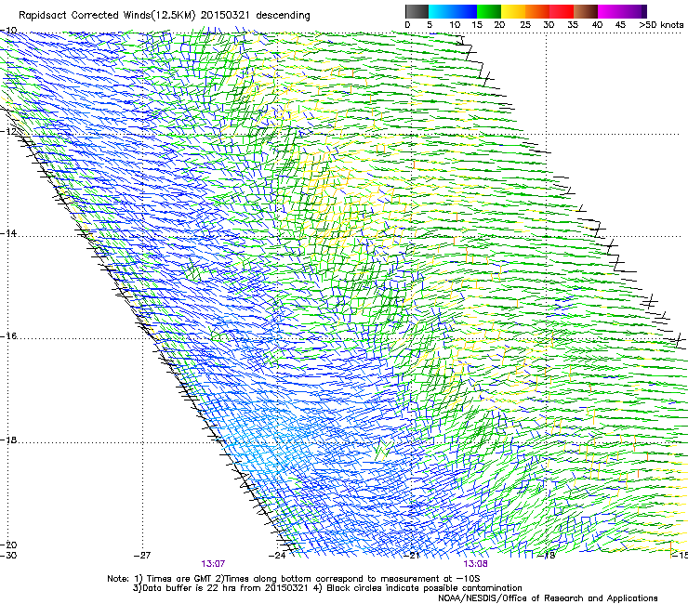
Task: Click the cyan-blue 5-15 knots legend swatch
Action: tap(453, 11)
